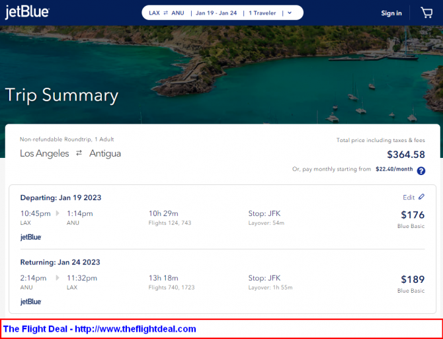Open the shopping cart icon
Screen dimensions: 443x339
(426, 13)
